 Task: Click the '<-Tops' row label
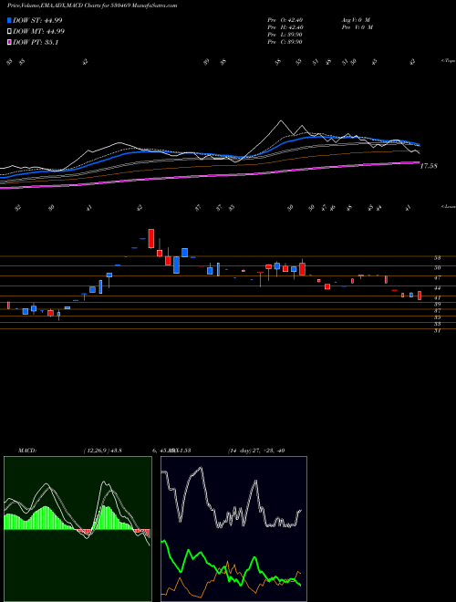point(449,61)
